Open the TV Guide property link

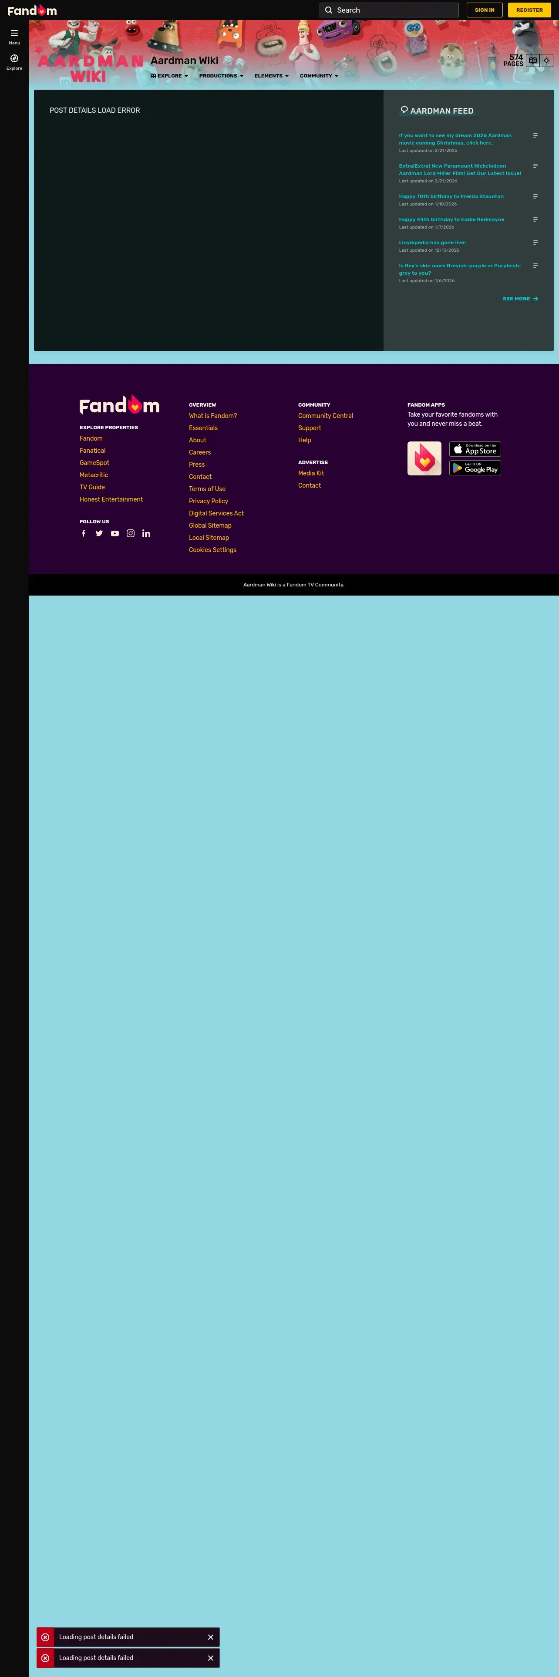click(92, 488)
